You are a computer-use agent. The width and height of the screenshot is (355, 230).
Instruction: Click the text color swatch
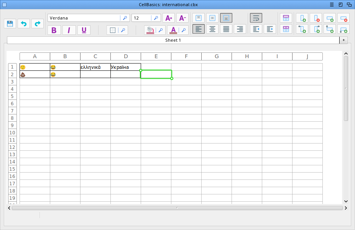coord(173,30)
